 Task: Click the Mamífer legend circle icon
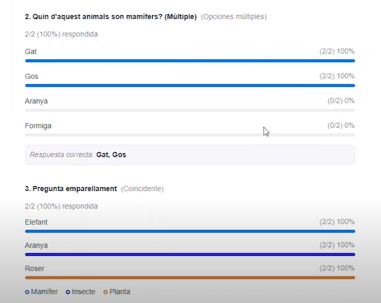click(x=27, y=292)
